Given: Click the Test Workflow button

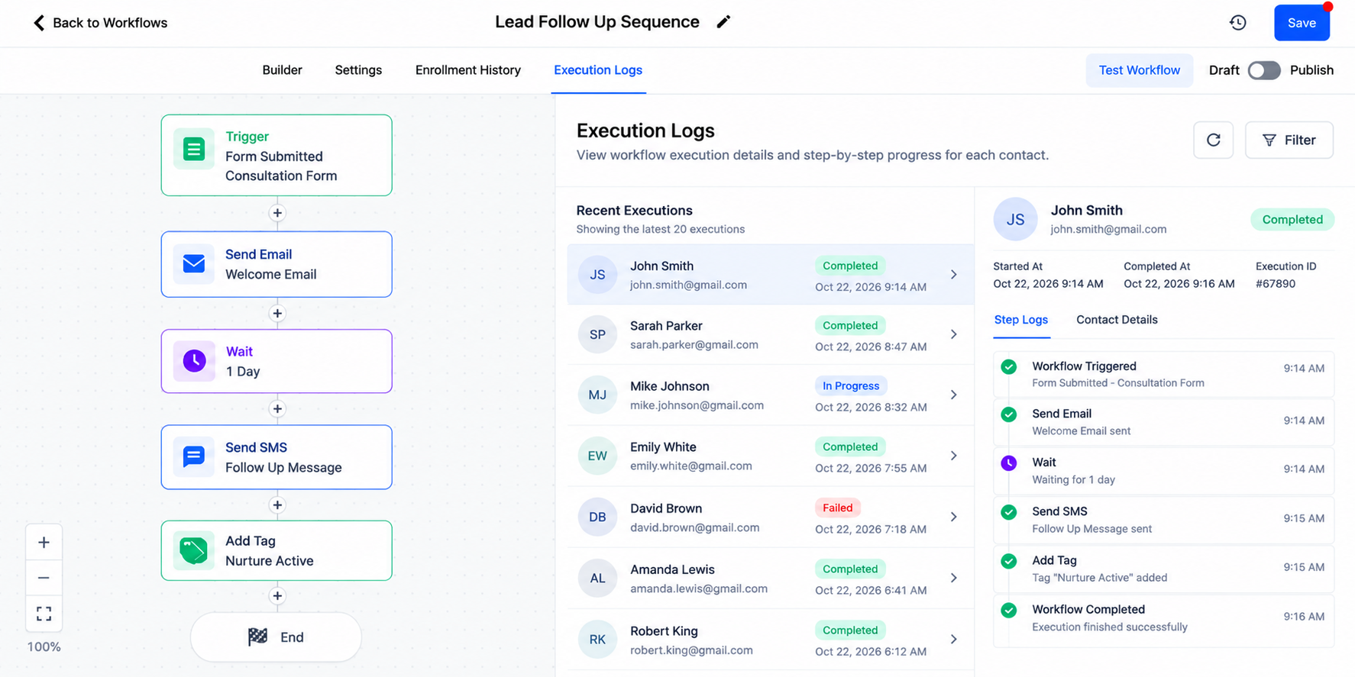Looking at the screenshot, I should click(1139, 70).
